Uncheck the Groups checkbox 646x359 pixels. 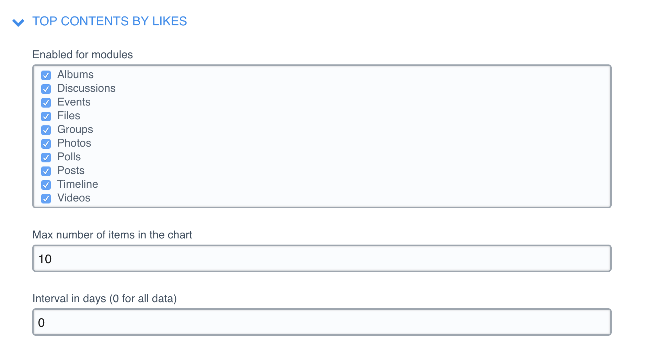tap(46, 130)
